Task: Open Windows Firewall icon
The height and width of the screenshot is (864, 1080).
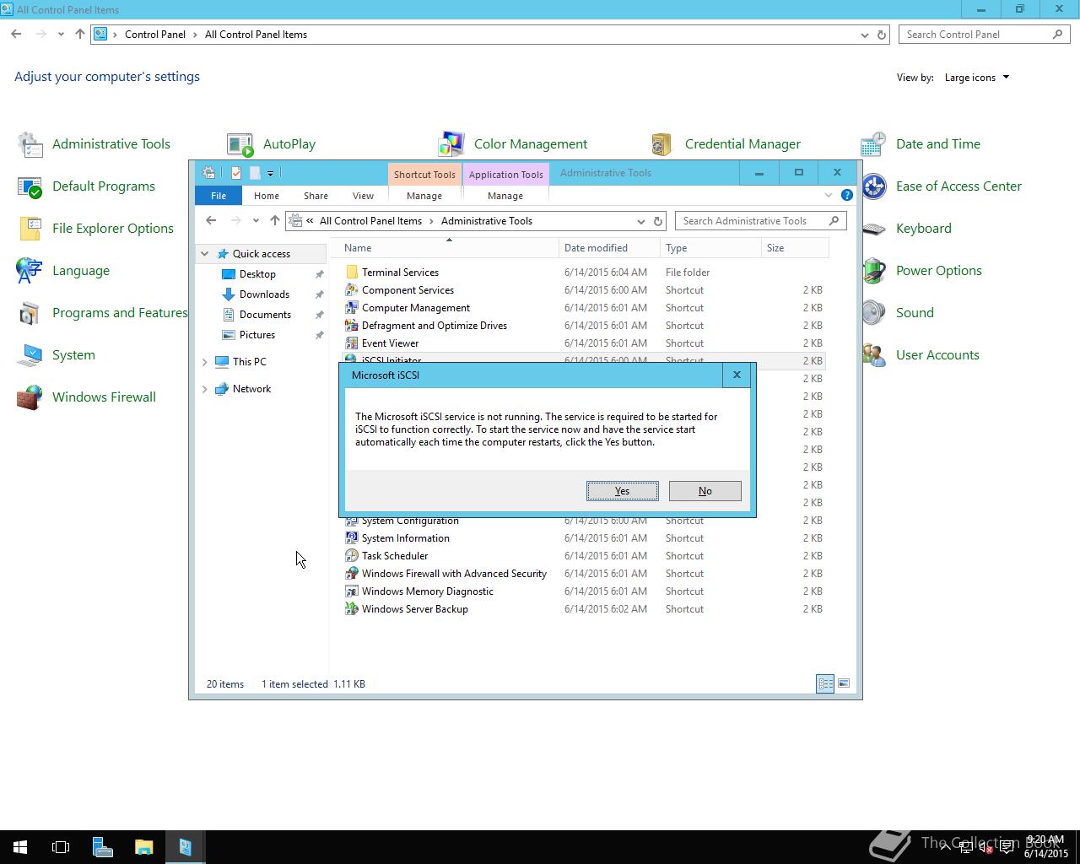Action: 30,397
